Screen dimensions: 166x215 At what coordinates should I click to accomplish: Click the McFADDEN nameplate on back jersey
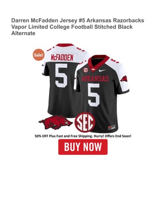click(x=62, y=58)
